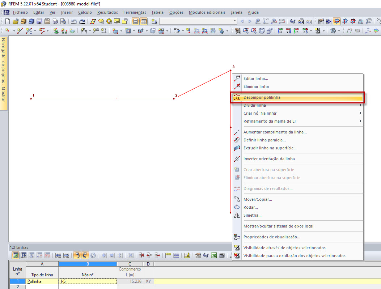Viewport: 381px width, 289px height.
Task: Click the wireframe cube view icon
Action: (x=262, y=31)
